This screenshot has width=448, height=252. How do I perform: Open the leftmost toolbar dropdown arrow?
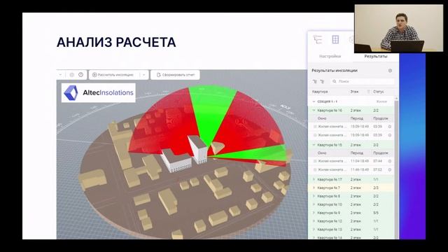(x=60, y=75)
